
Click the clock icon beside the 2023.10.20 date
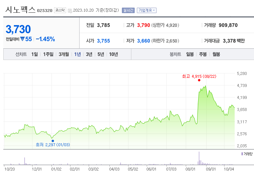70,11
